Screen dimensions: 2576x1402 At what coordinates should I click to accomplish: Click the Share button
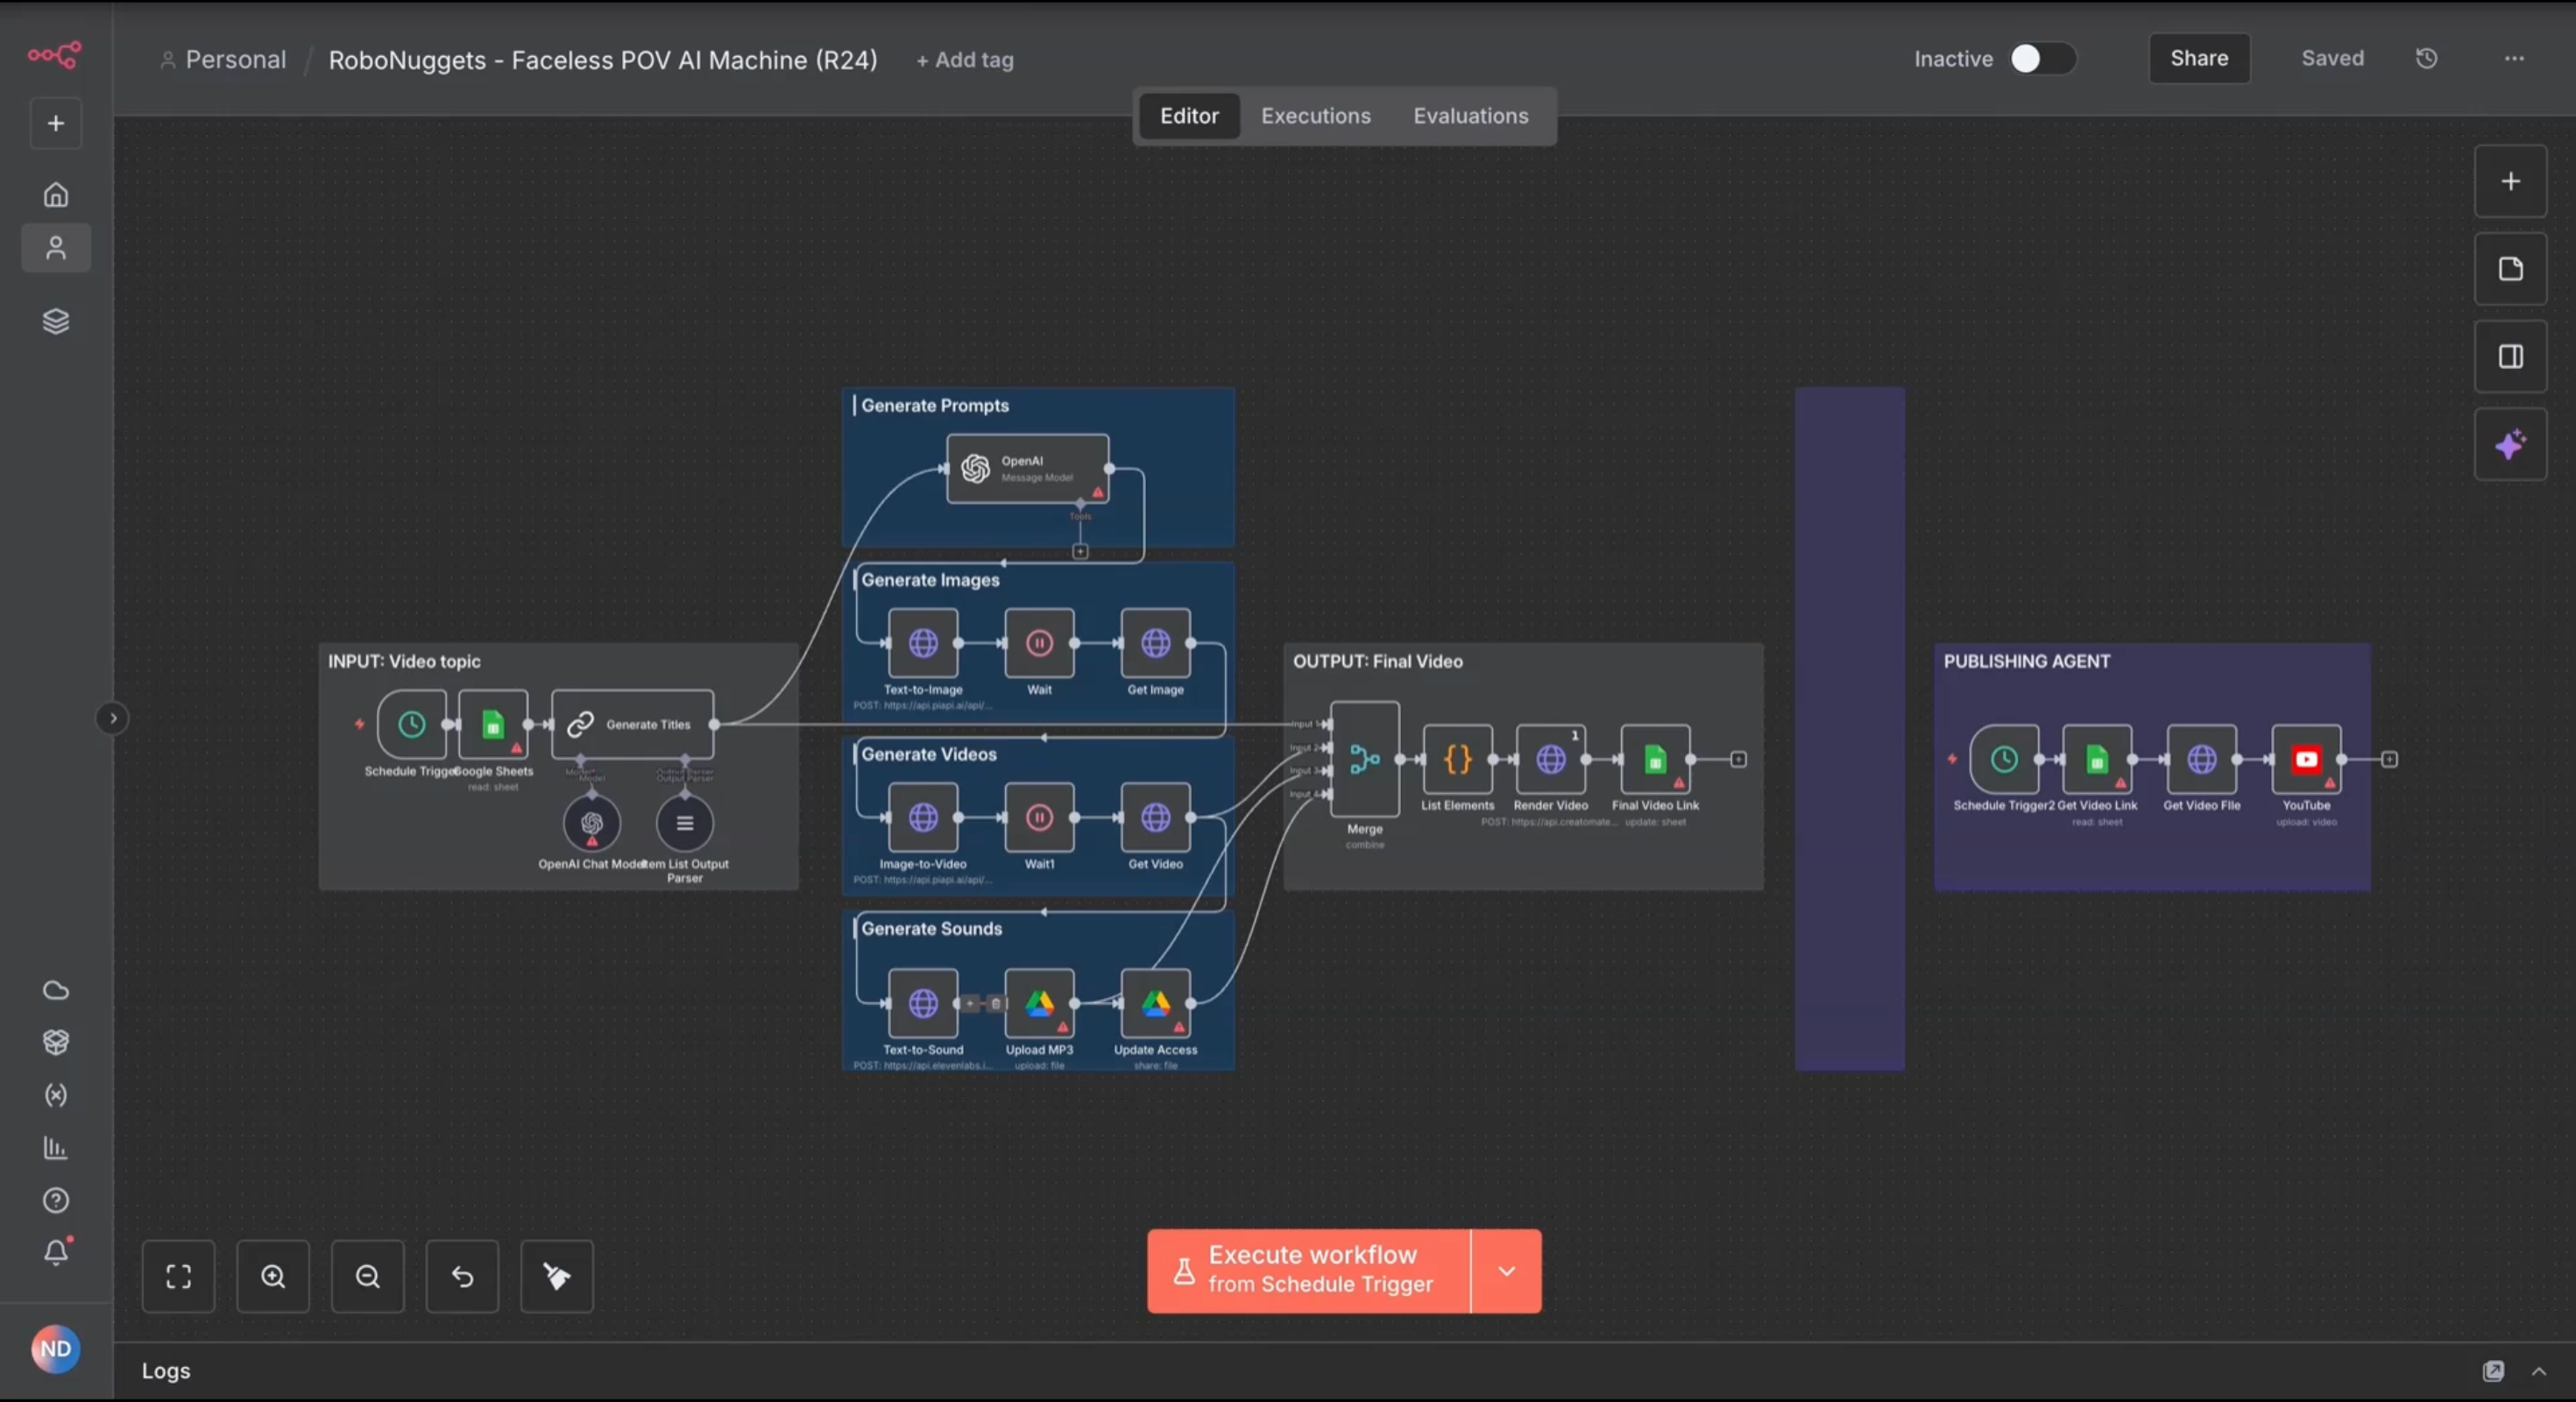(2199, 58)
